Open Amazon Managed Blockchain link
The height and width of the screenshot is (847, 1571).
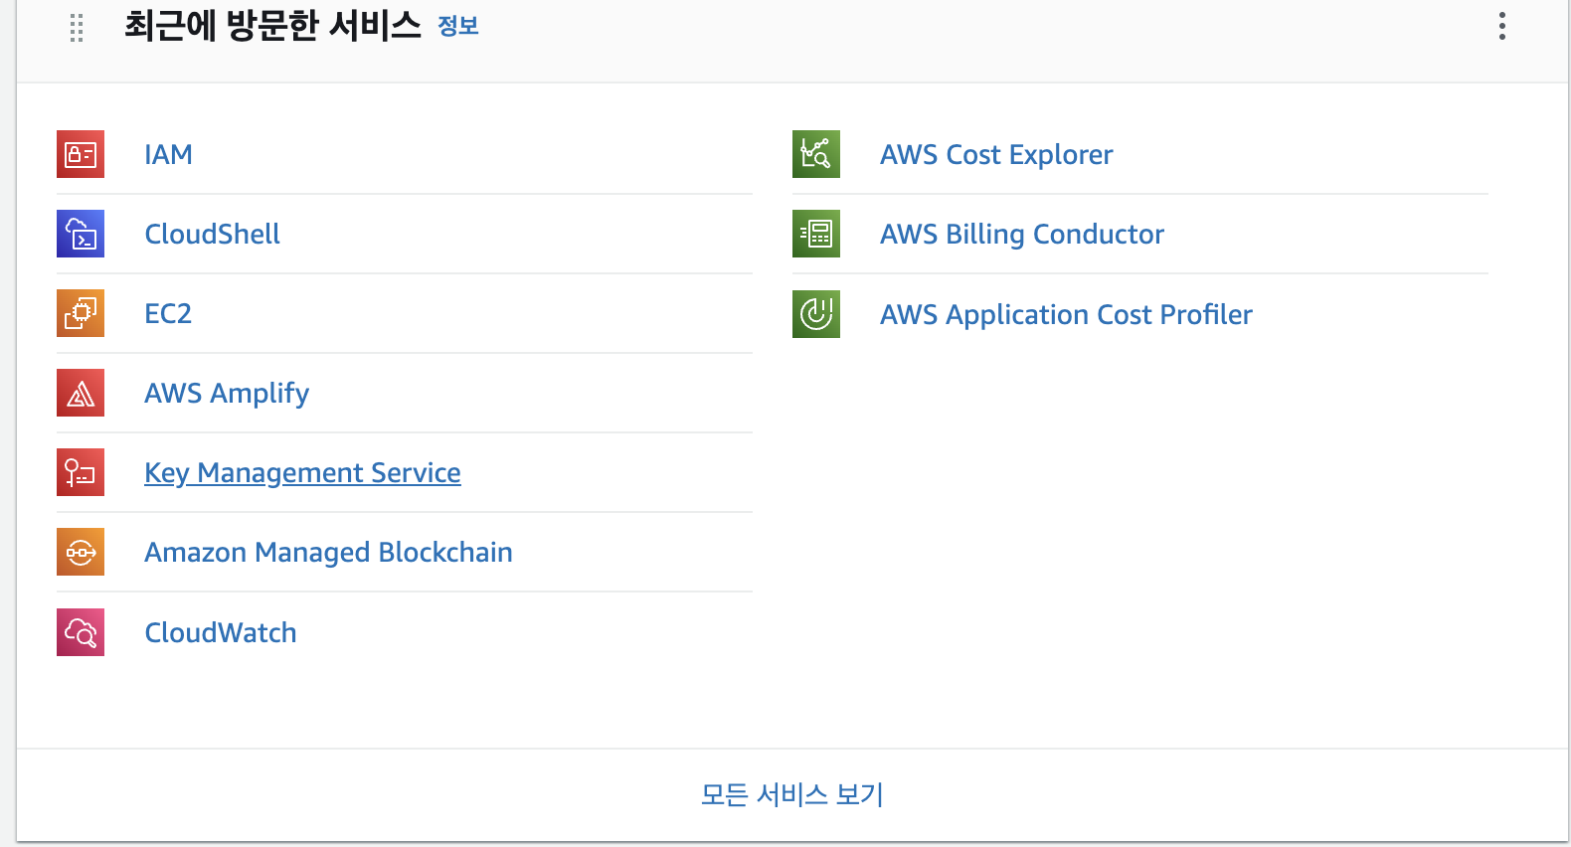coord(328,553)
